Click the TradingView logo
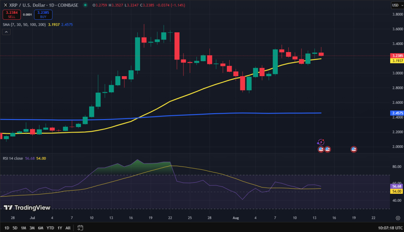The width and height of the screenshot is (404, 232). point(27,208)
